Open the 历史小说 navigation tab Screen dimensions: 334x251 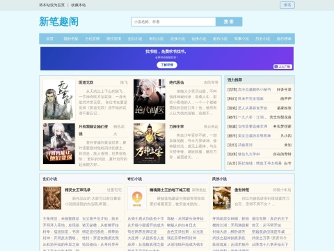(263, 39)
